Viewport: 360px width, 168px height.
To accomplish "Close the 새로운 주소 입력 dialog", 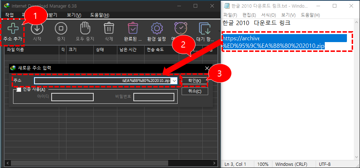I will pyautogui.click(x=207, y=68).
